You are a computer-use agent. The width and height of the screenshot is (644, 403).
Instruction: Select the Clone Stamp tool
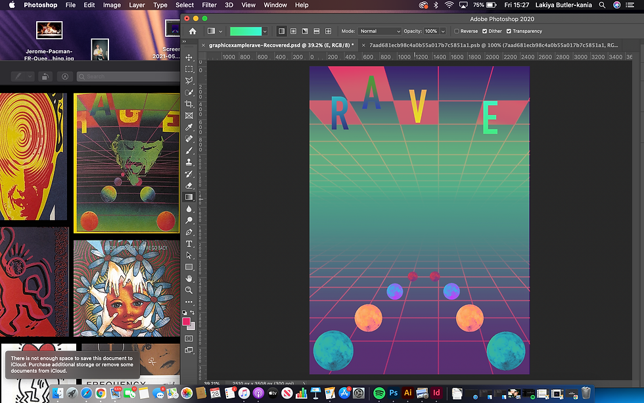click(x=189, y=162)
